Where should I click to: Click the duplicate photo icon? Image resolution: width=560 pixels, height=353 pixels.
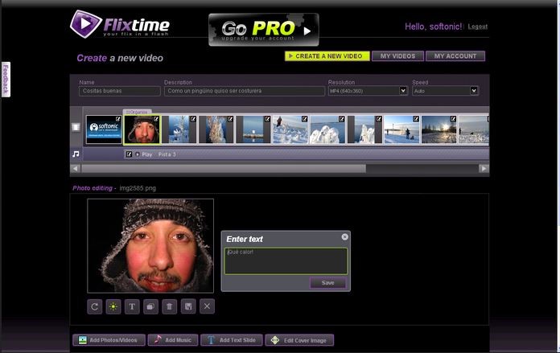tap(150, 306)
